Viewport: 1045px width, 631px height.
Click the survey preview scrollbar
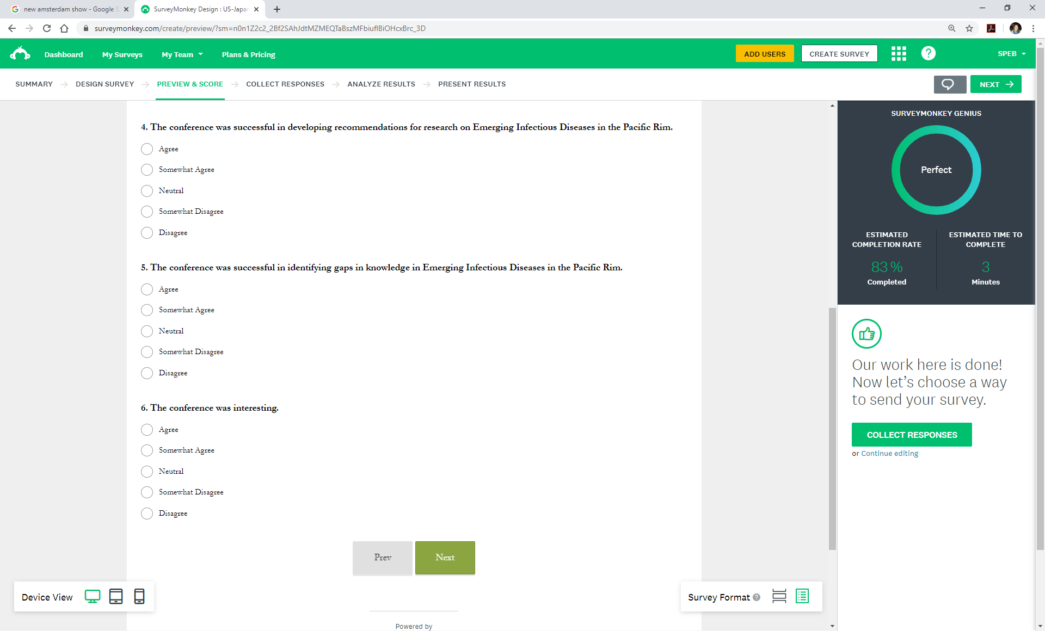(x=832, y=429)
